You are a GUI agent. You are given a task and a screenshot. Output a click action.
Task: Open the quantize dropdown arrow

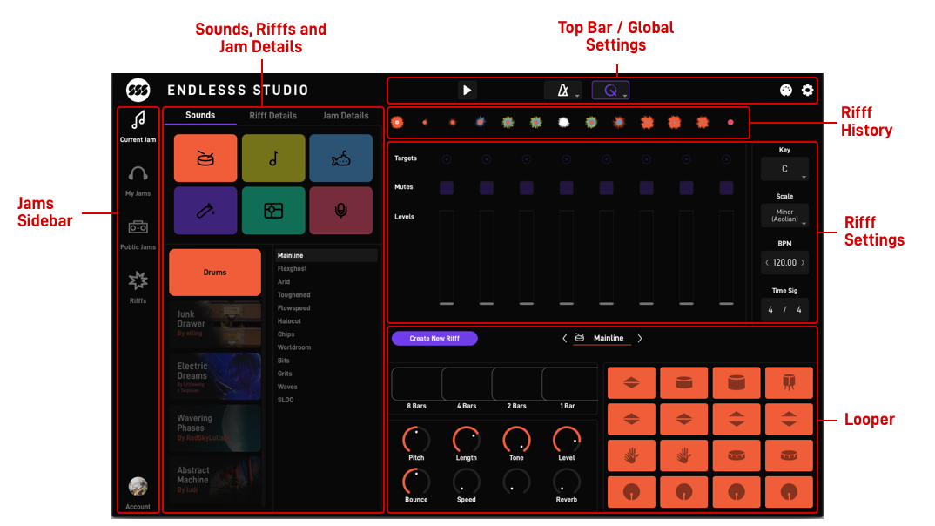pyautogui.click(x=624, y=96)
